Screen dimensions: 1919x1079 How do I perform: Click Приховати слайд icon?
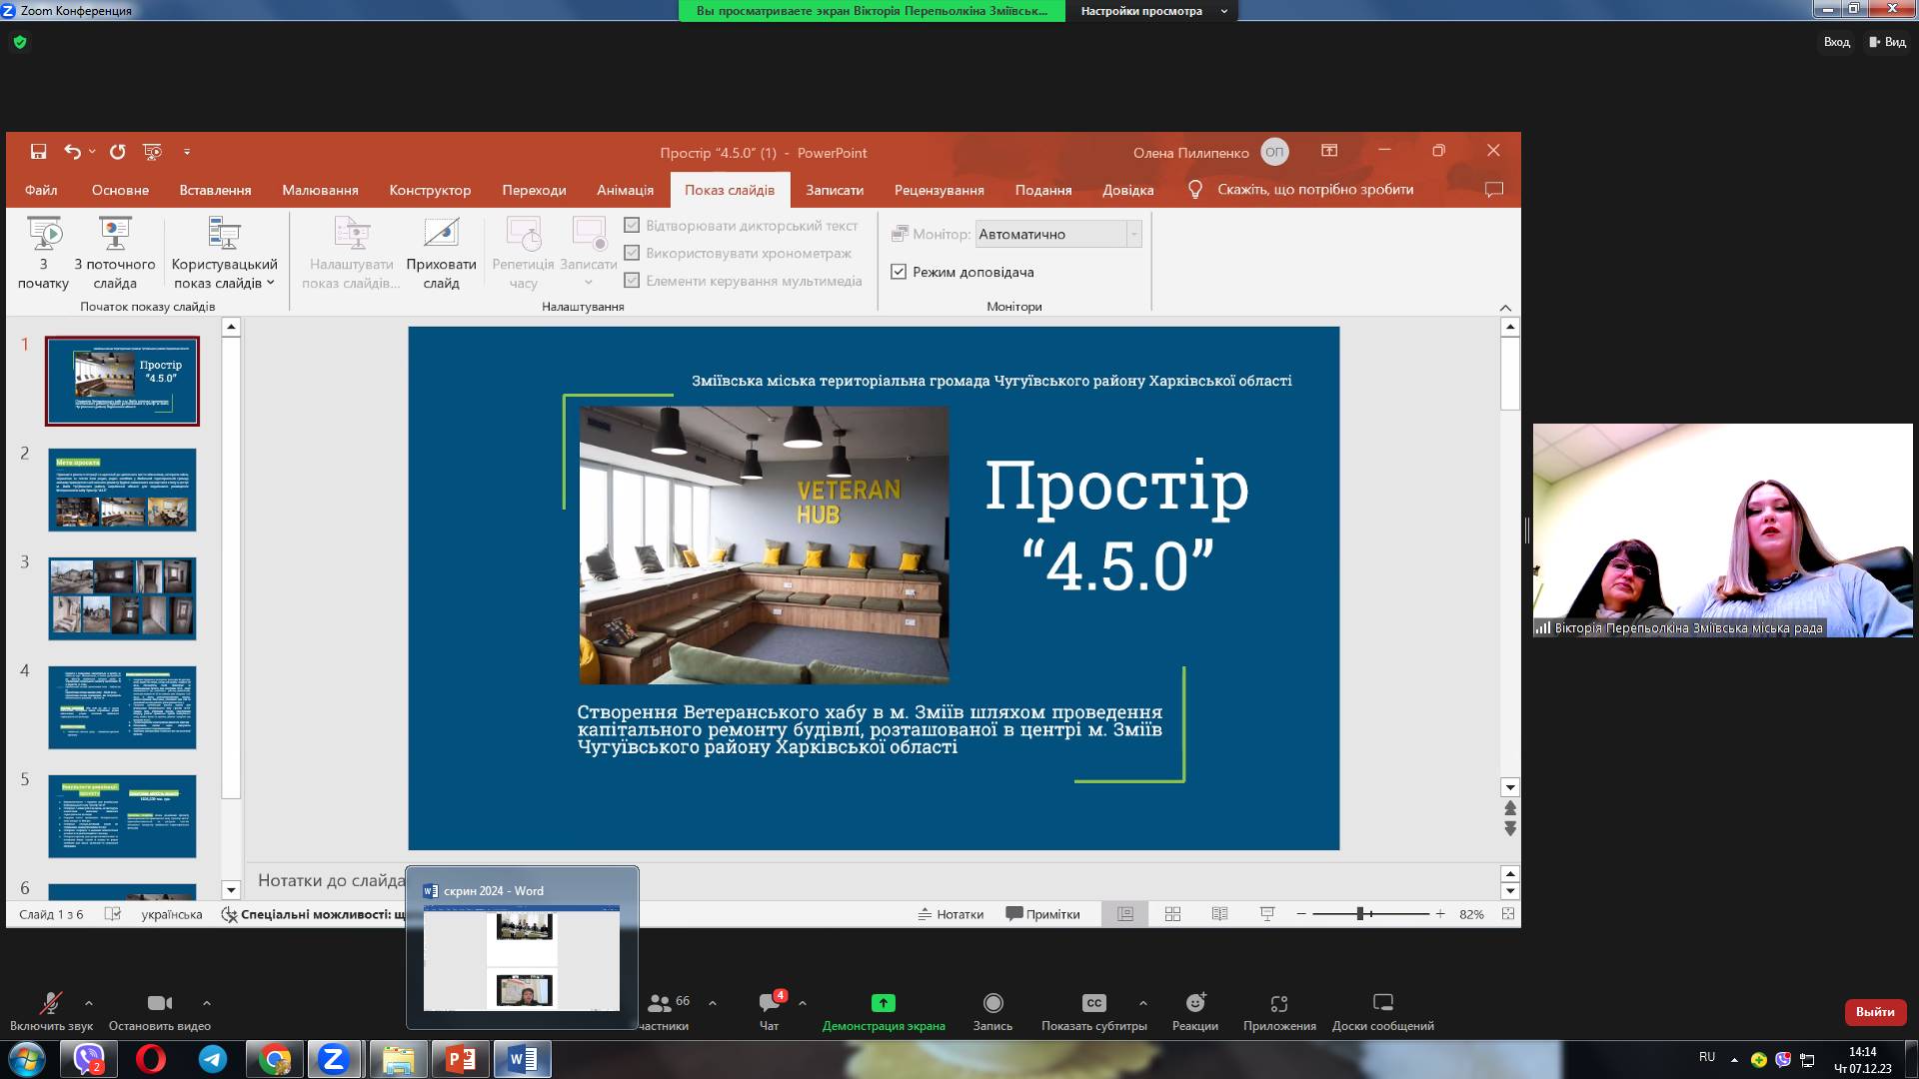(441, 234)
